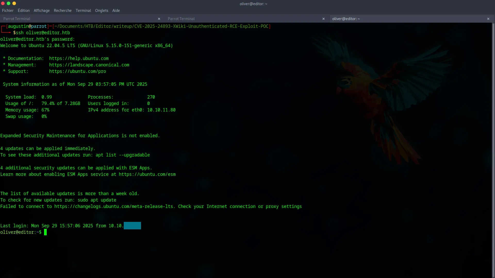Open the https://ubuntu.com/pro support link
495x278 pixels.
[78, 71]
